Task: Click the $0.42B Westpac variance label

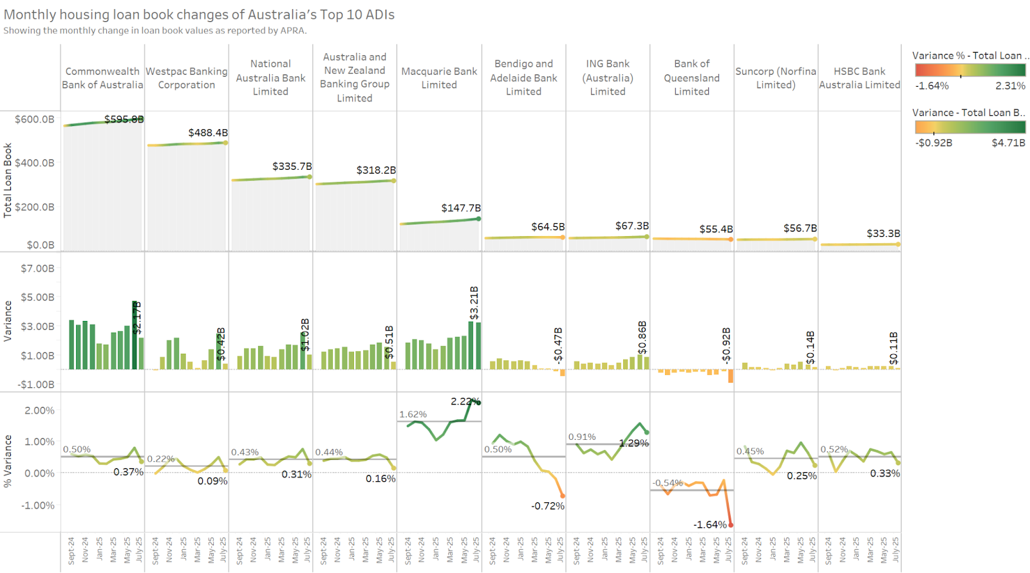Action: click(221, 344)
